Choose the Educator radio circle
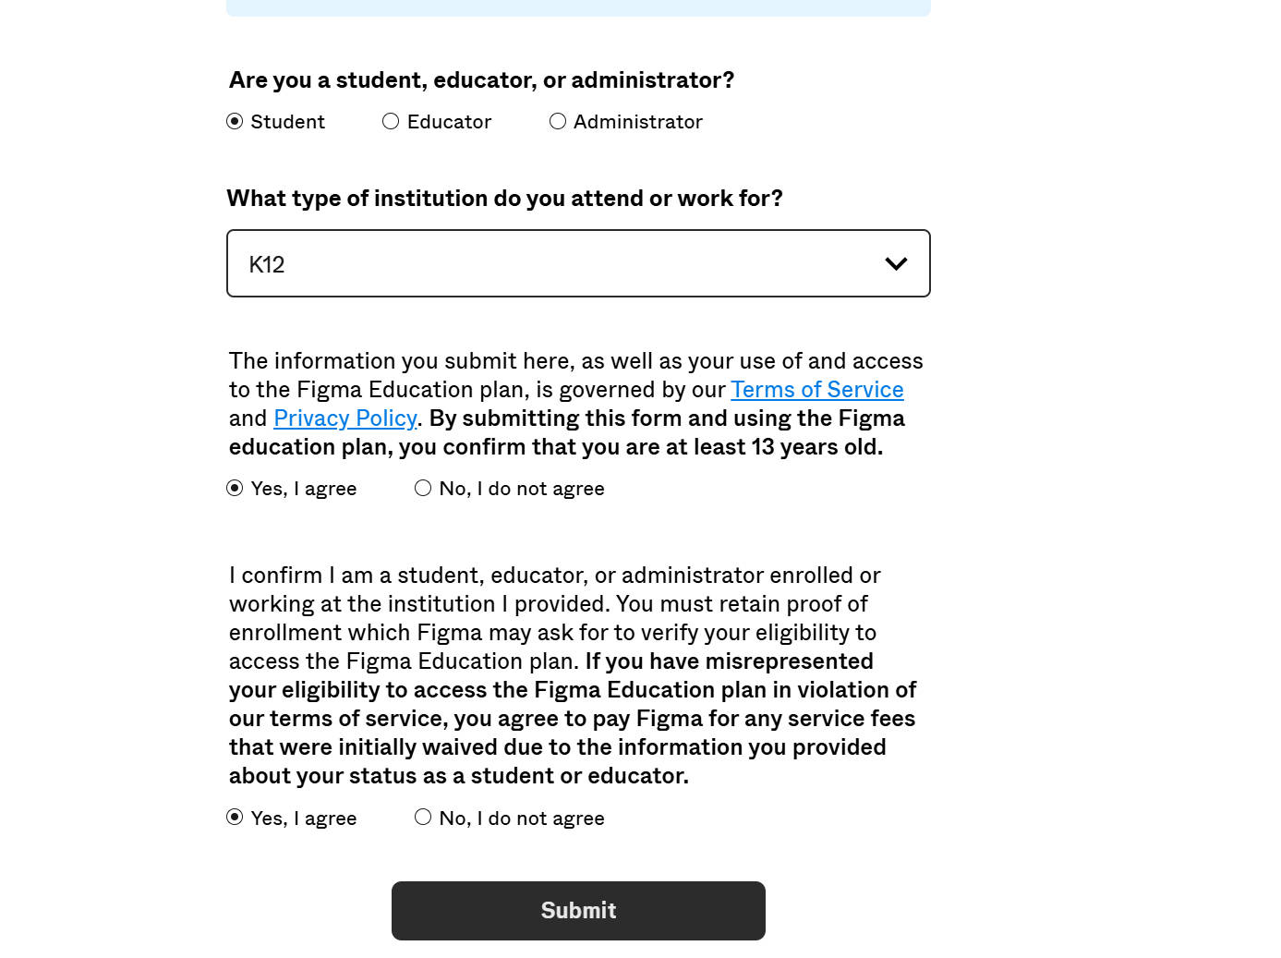Viewport: 1281px width, 958px height. (391, 121)
